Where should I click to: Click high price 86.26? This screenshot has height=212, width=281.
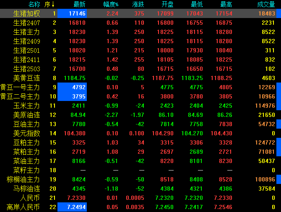[225, 115]
